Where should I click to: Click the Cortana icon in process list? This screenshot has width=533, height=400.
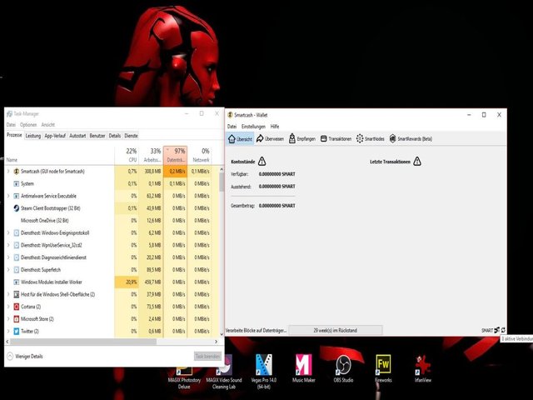point(16,307)
